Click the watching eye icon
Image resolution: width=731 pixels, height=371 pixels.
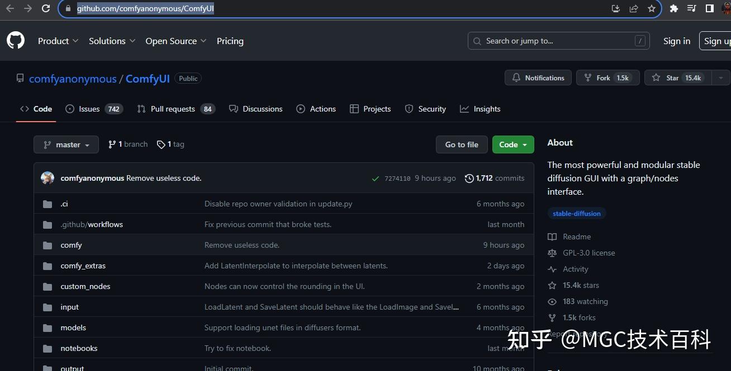(x=552, y=301)
